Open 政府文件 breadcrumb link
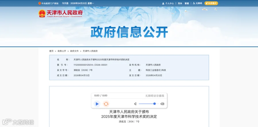Image resolution: width=258 pixels, height=127 pixels. click(x=74, y=51)
